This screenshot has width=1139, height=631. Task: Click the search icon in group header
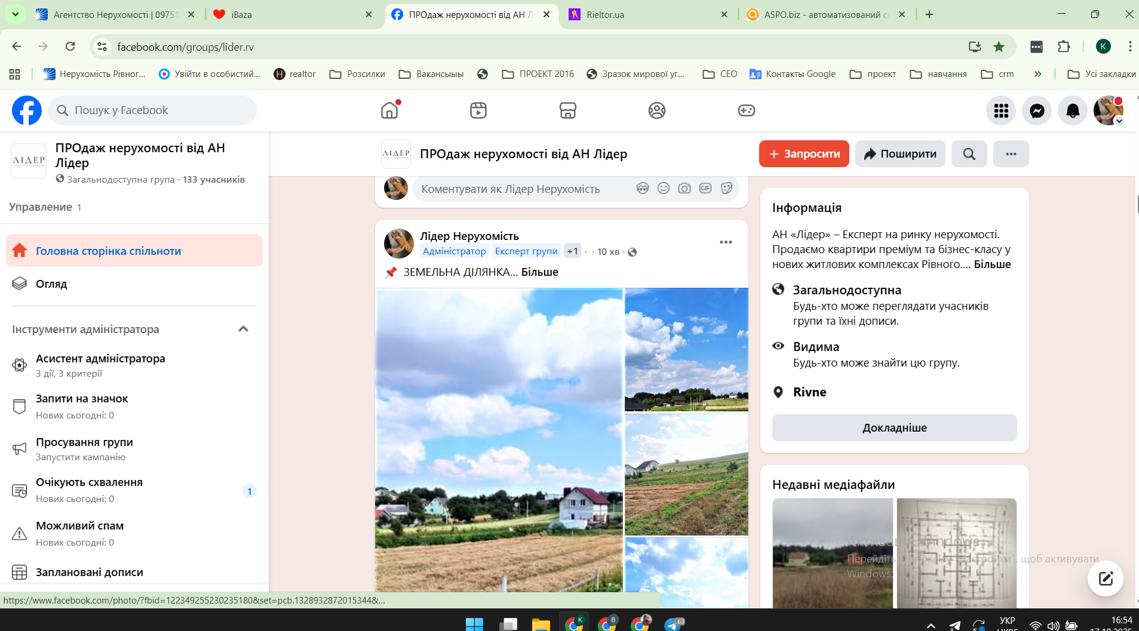coord(969,154)
